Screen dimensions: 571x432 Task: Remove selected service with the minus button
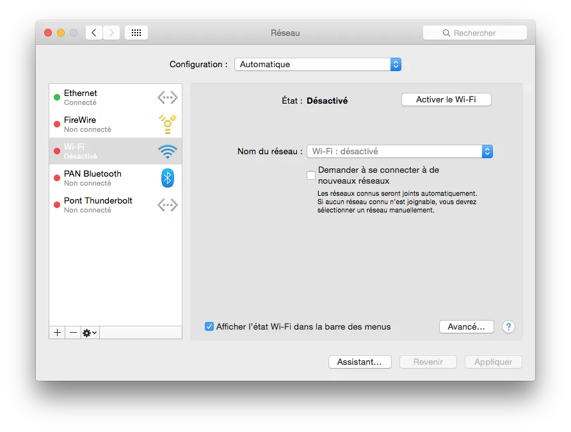point(72,332)
